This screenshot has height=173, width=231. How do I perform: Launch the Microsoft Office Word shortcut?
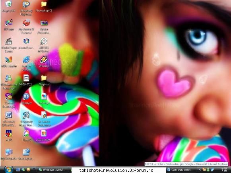pyautogui.click(x=9, y=119)
